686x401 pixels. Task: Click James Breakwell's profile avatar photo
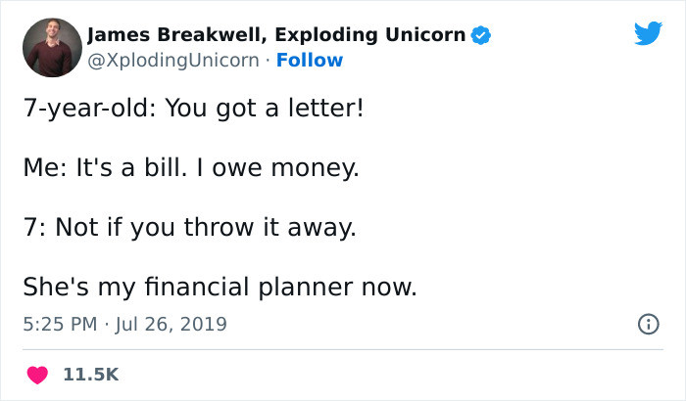tap(51, 46)
